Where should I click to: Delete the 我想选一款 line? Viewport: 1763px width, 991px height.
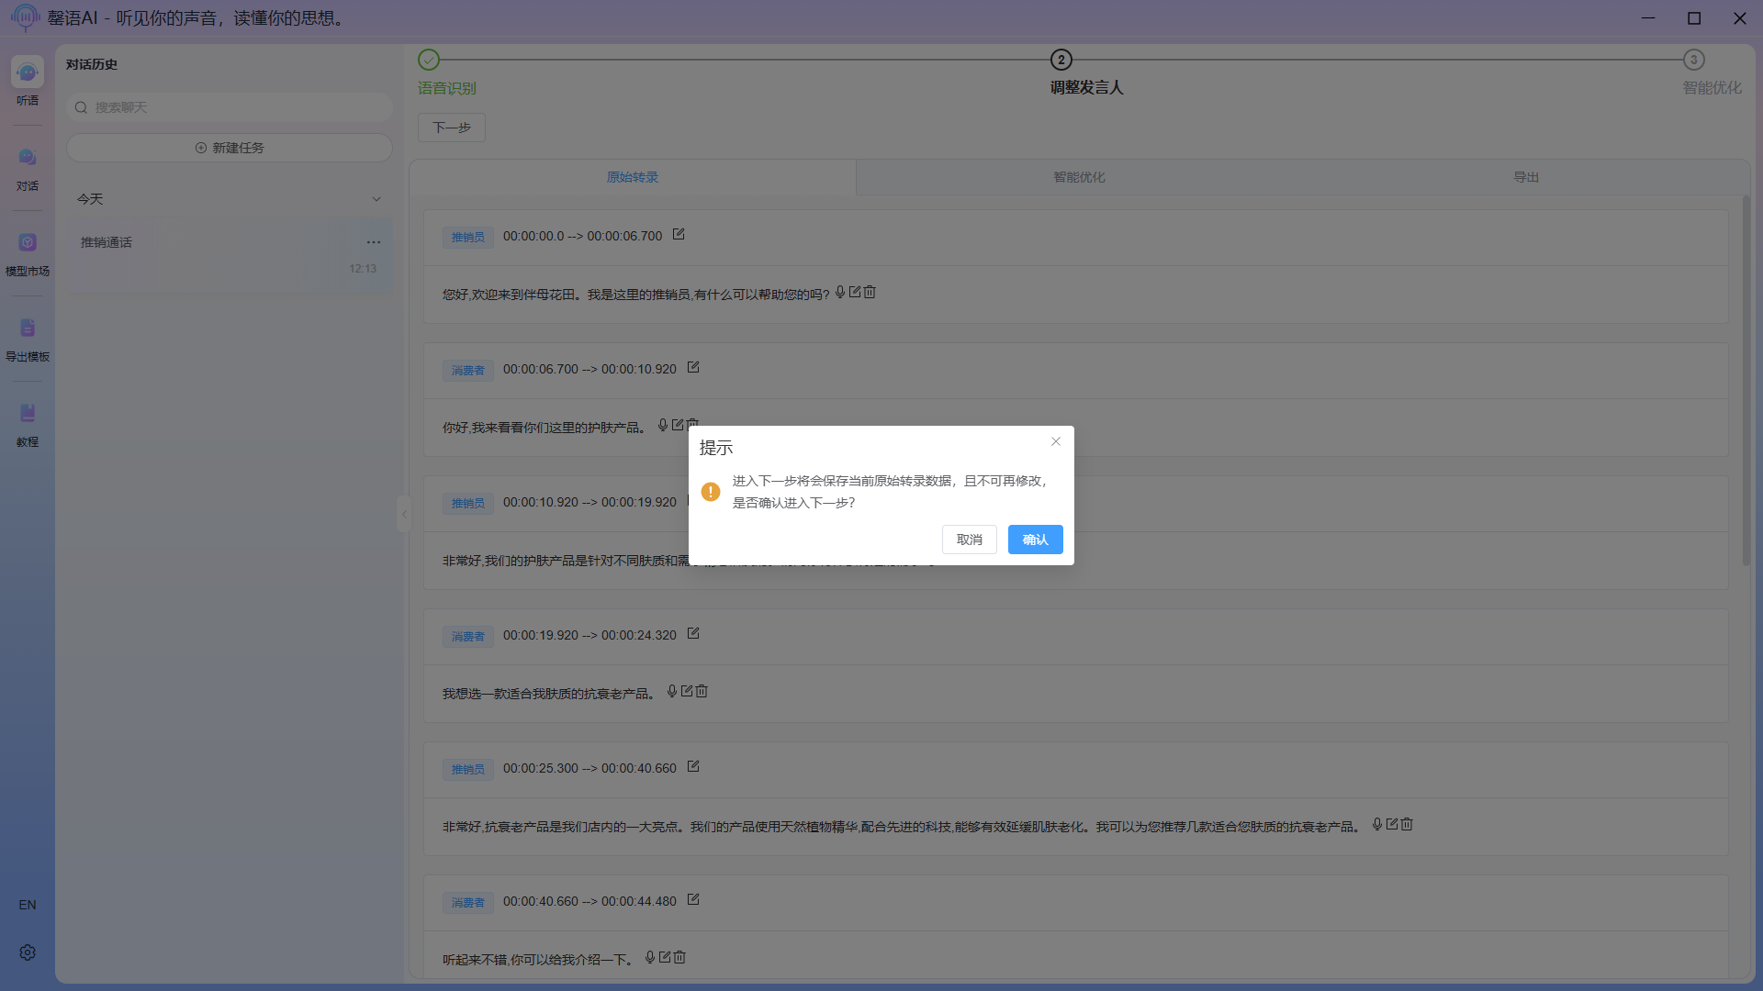[x=702, y=691]
